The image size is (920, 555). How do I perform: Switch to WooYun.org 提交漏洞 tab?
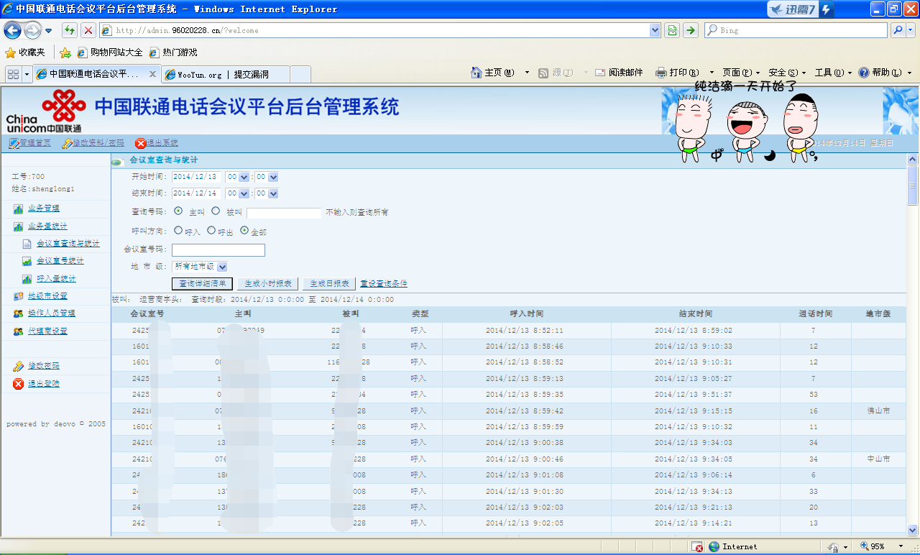(x=224, y=74)
